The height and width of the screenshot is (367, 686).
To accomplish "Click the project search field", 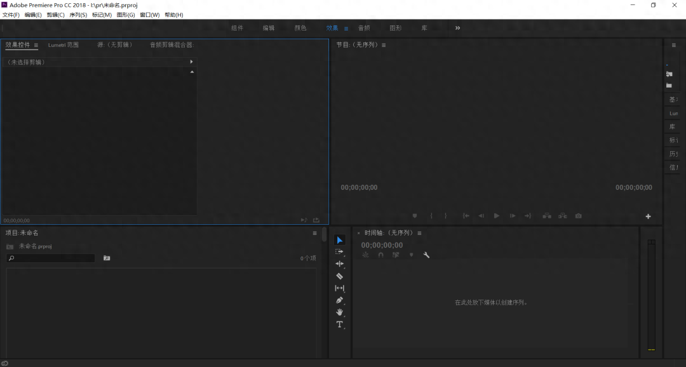I will (x=51, y=258).
